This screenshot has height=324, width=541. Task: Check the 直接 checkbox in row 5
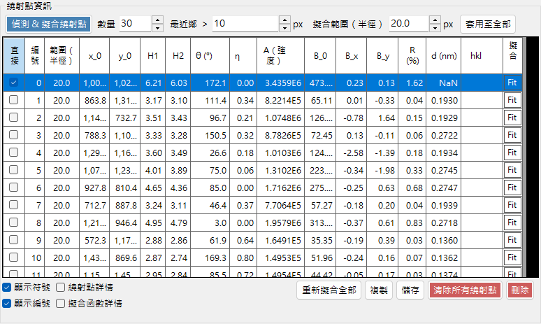click(13, 170)
